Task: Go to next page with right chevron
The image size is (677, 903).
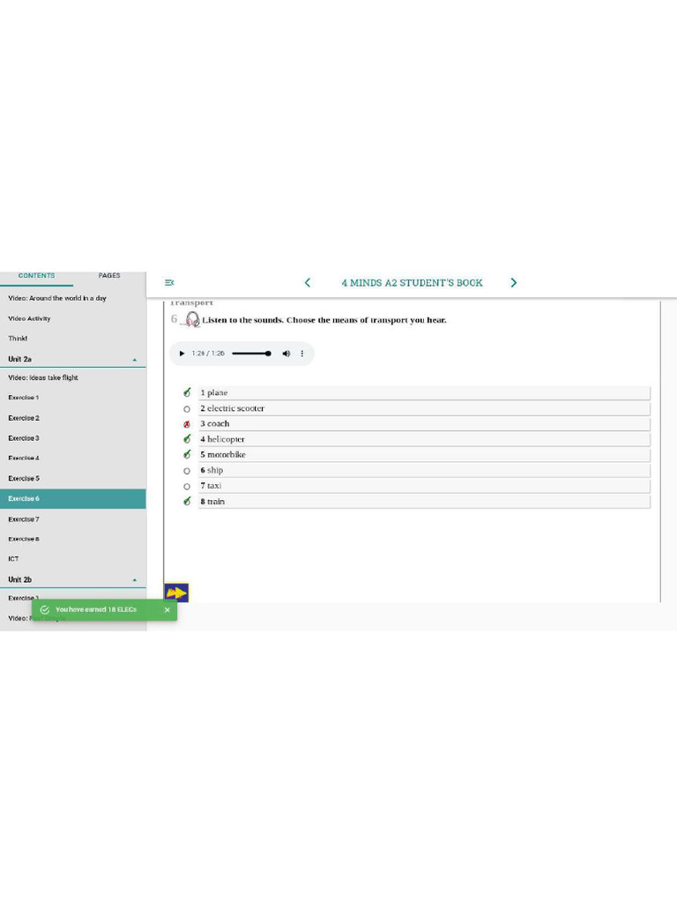Action: coord(514,282)
